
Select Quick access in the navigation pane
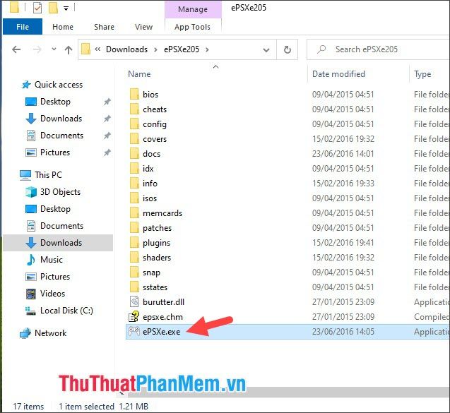59,85
